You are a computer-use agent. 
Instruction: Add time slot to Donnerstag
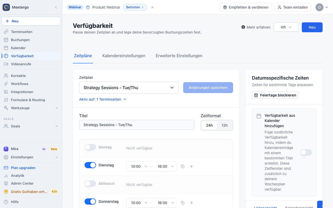191,203
